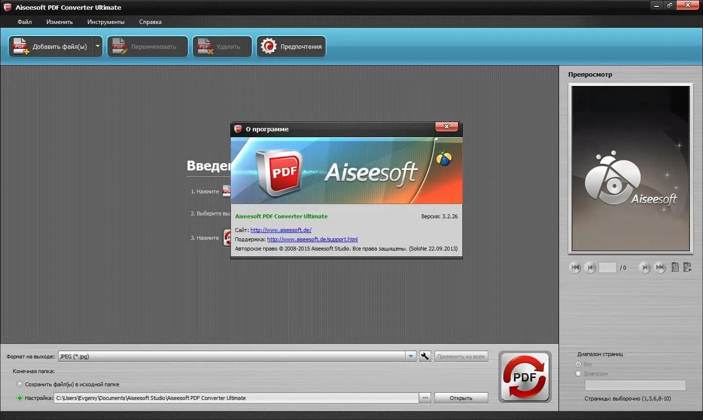Image resolution: width=703 pixels, height=420 pixels.
Task: Minimize the Aiseesoft PDF Converter window
Action: coord(657,5)
